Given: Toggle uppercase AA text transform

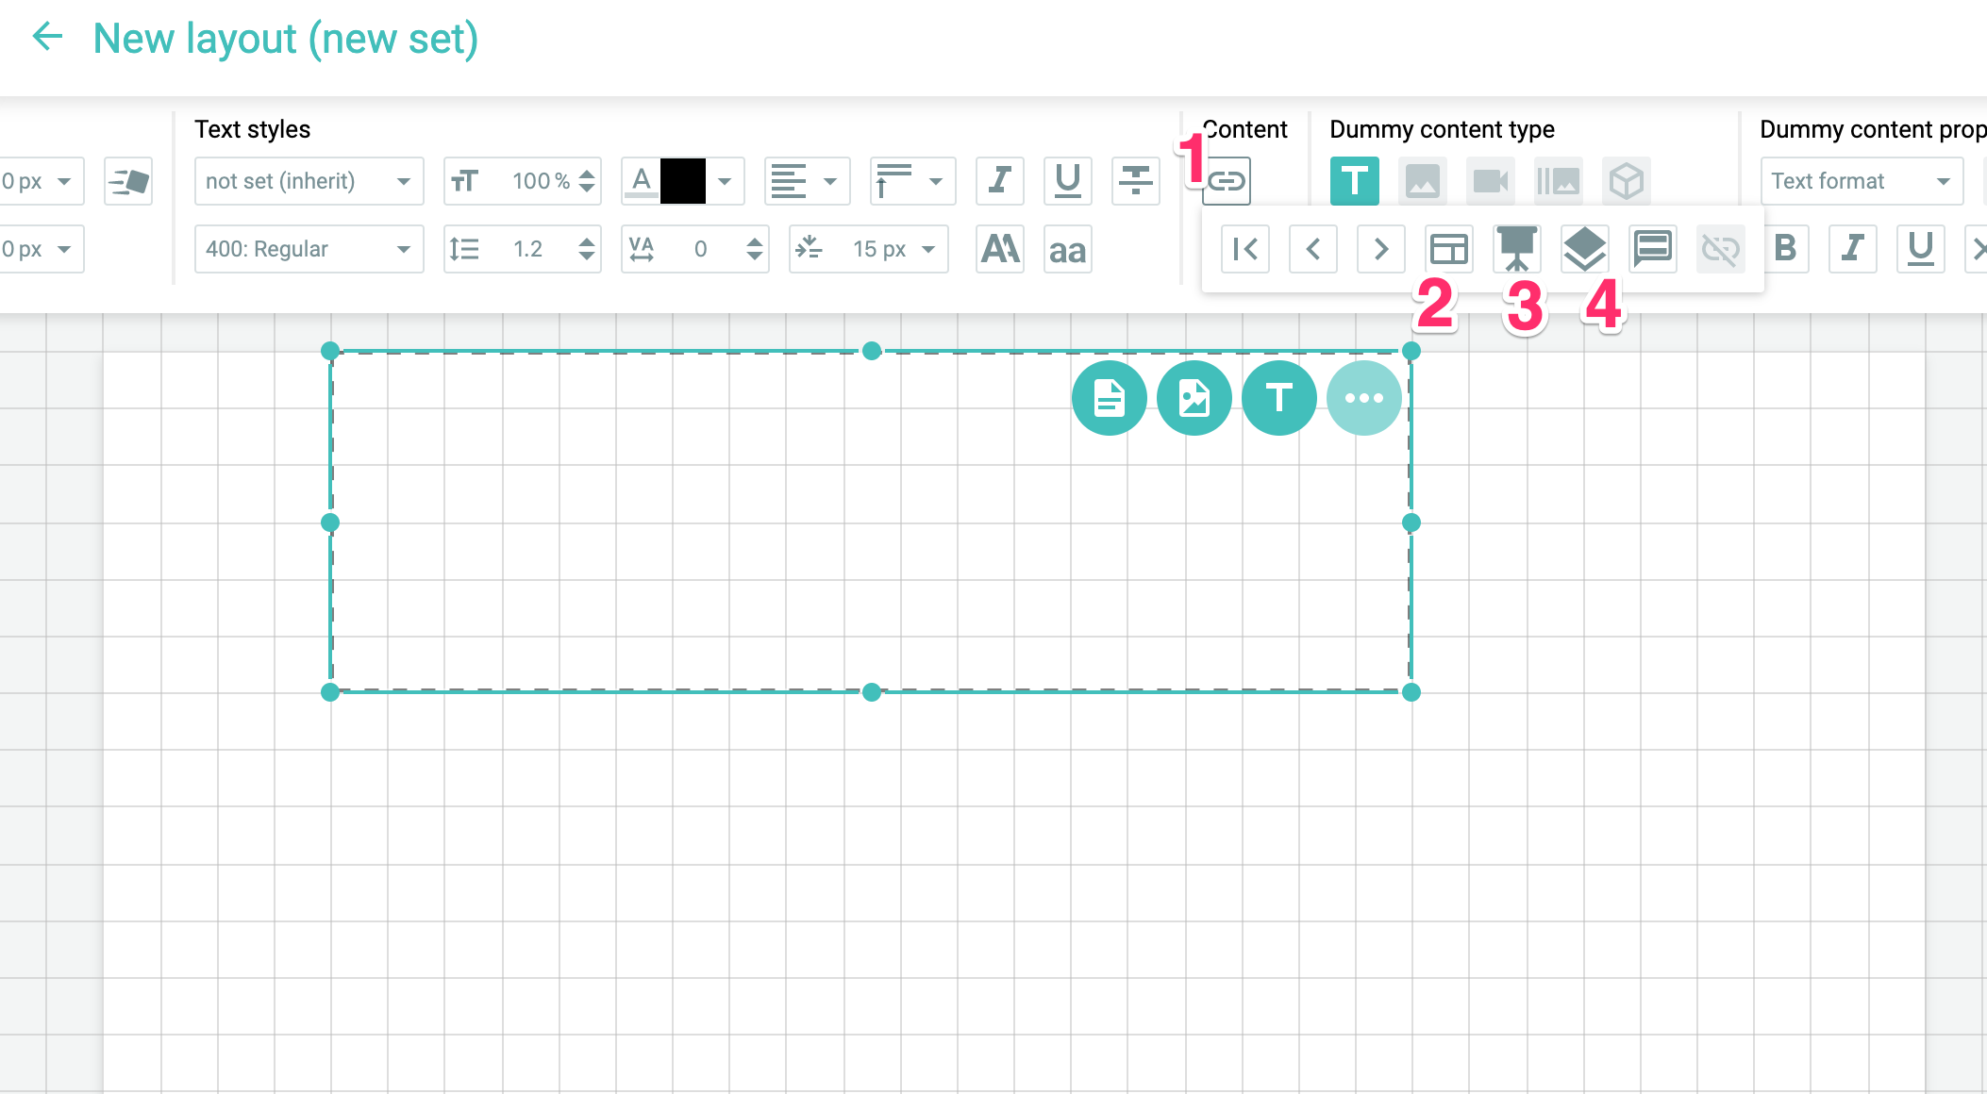Looking at the screenshot, I should point(999,249).
